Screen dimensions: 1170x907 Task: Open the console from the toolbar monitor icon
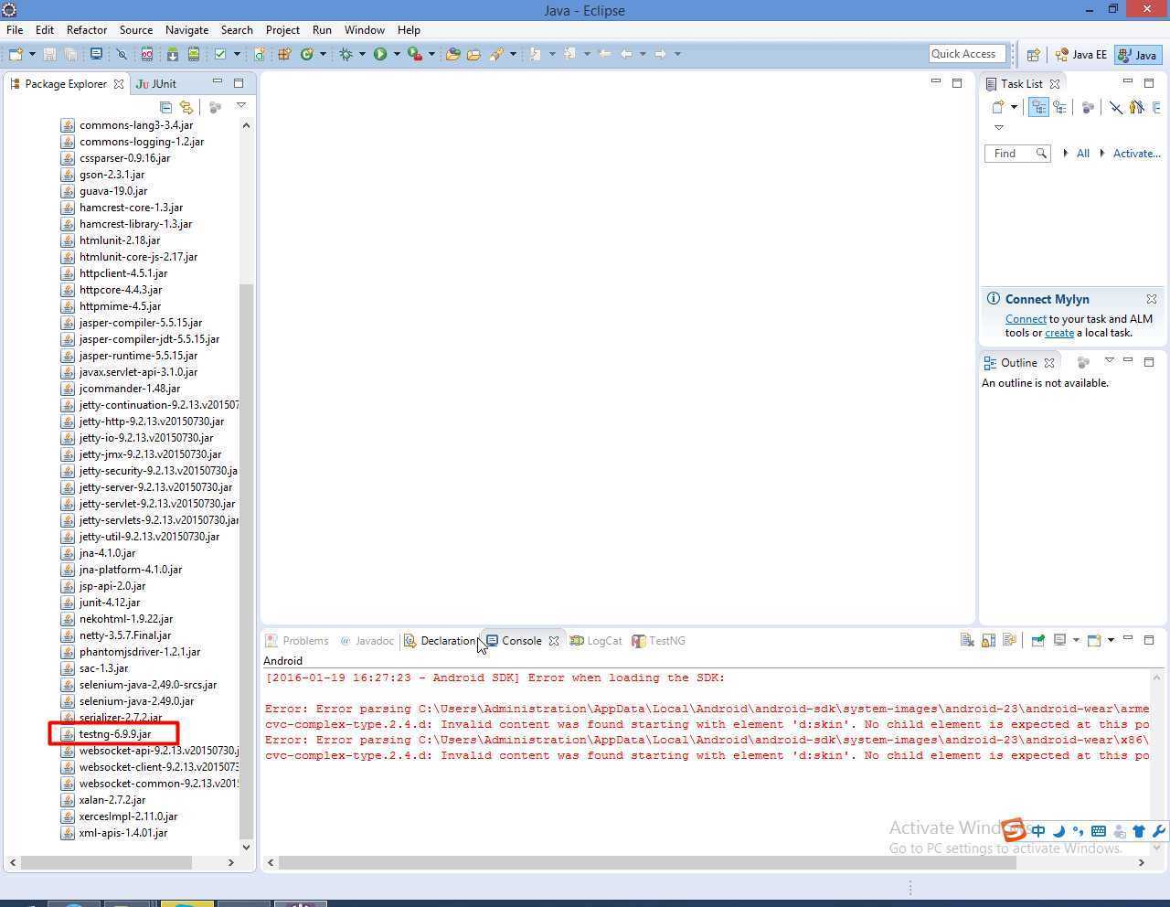[x=96, y=54]
